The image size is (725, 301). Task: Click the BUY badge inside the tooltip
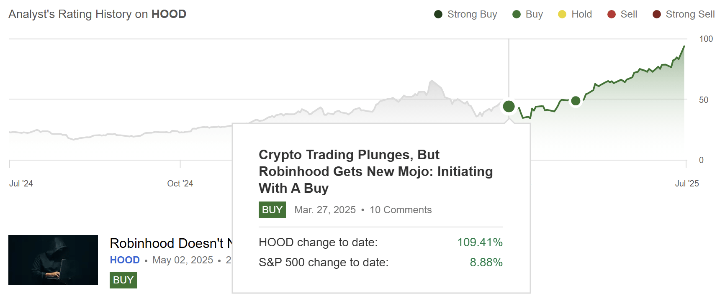point(272,210)
